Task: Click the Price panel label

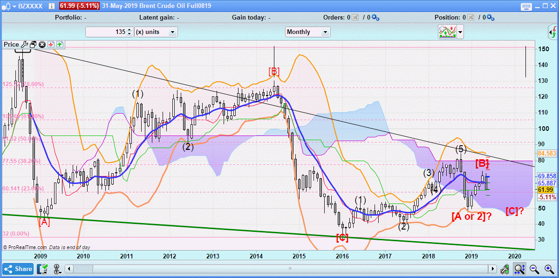Action: 11,45
